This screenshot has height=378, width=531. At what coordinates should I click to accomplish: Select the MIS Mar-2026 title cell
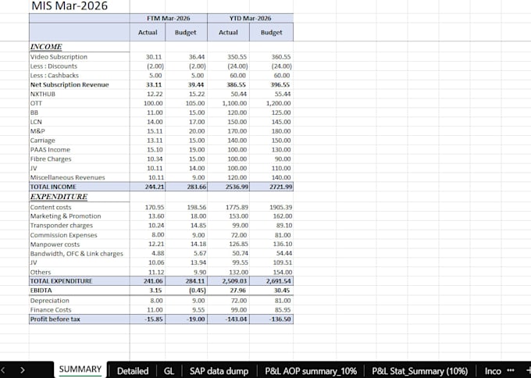[x=69, y=5]
